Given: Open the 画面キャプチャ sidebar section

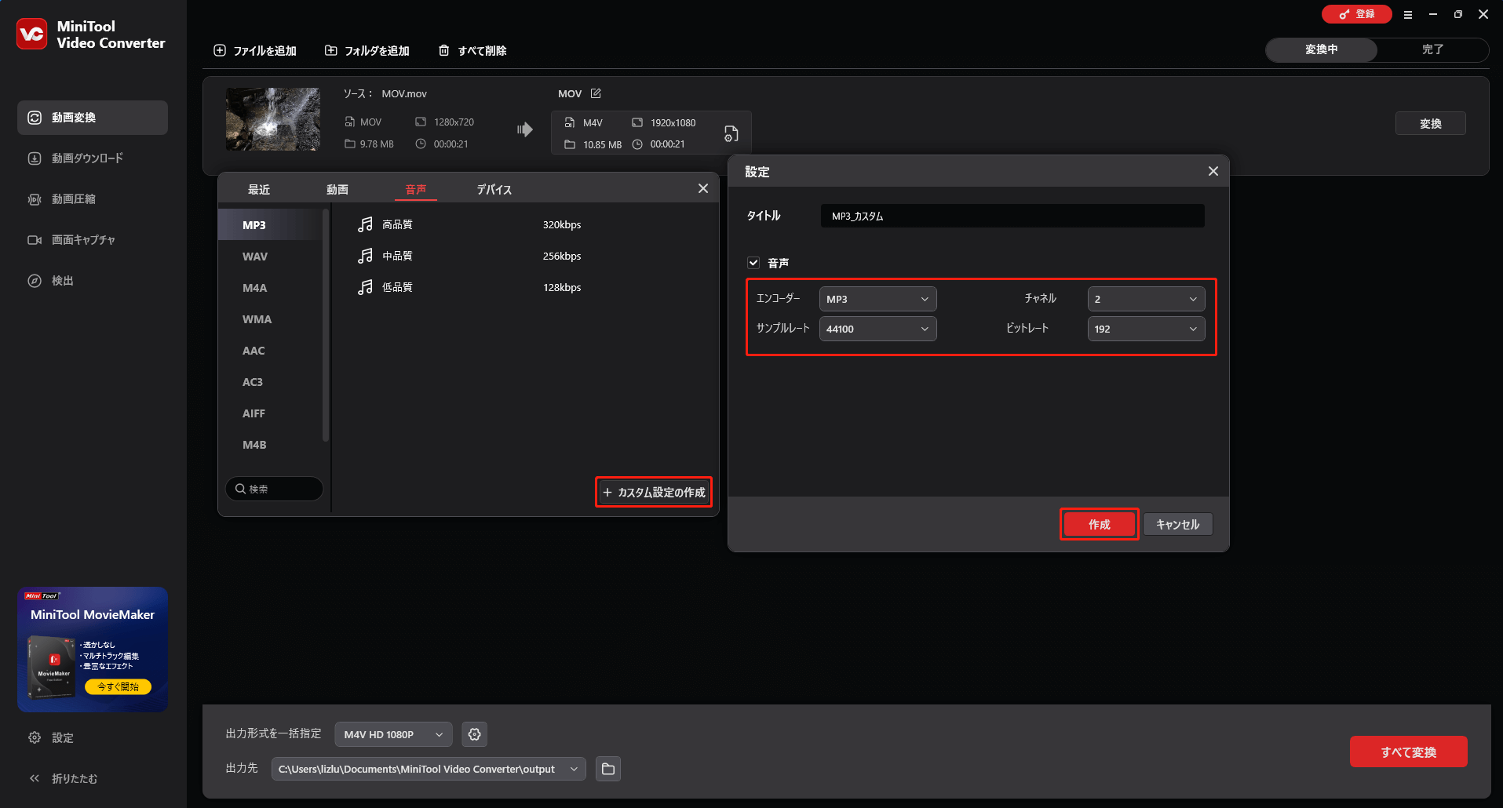Looking at the screenshot, I should [93, 240].
